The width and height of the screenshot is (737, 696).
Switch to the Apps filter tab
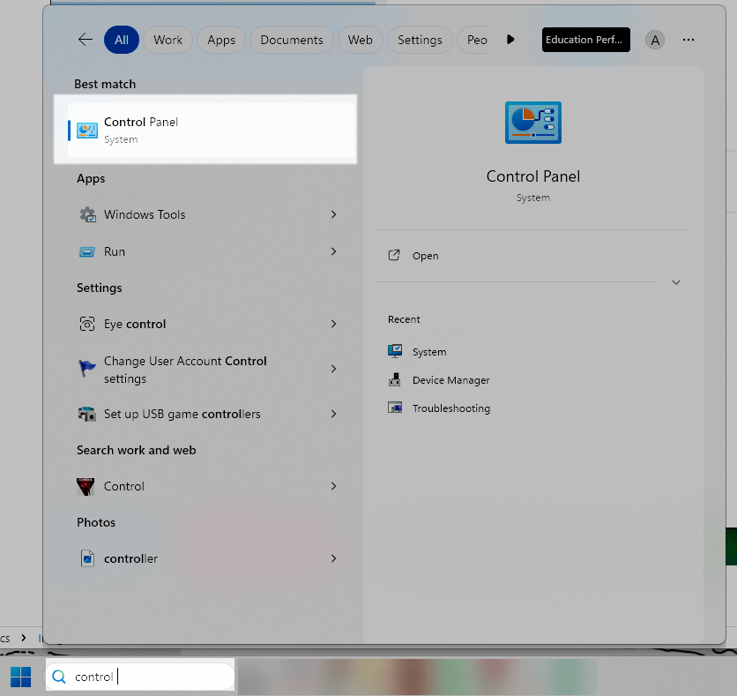point(221,40)
